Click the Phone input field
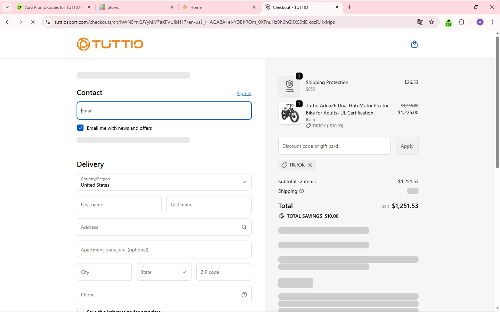500x312 pixels. coord(164,295)
